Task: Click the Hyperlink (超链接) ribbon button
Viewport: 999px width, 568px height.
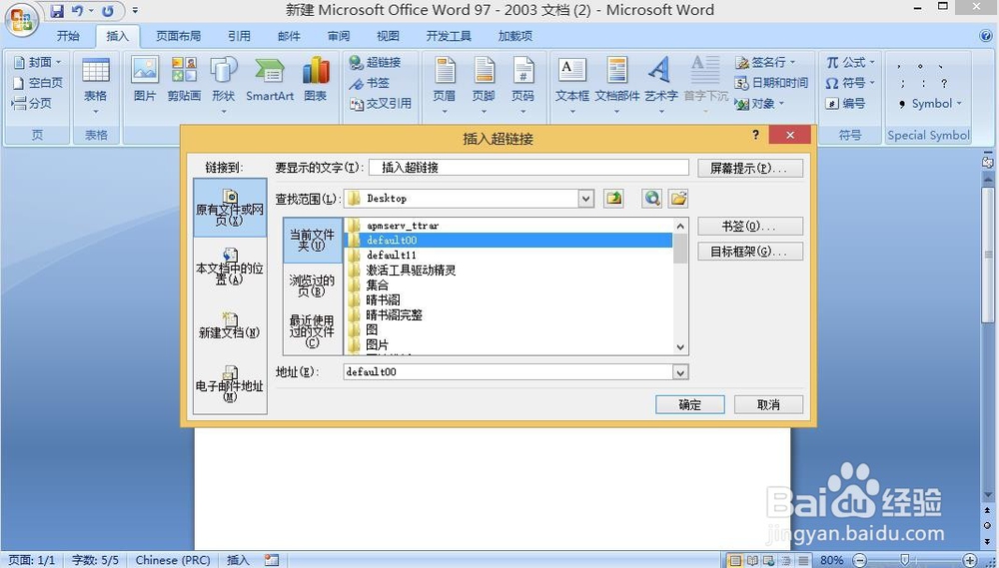Action: [376, 62]
